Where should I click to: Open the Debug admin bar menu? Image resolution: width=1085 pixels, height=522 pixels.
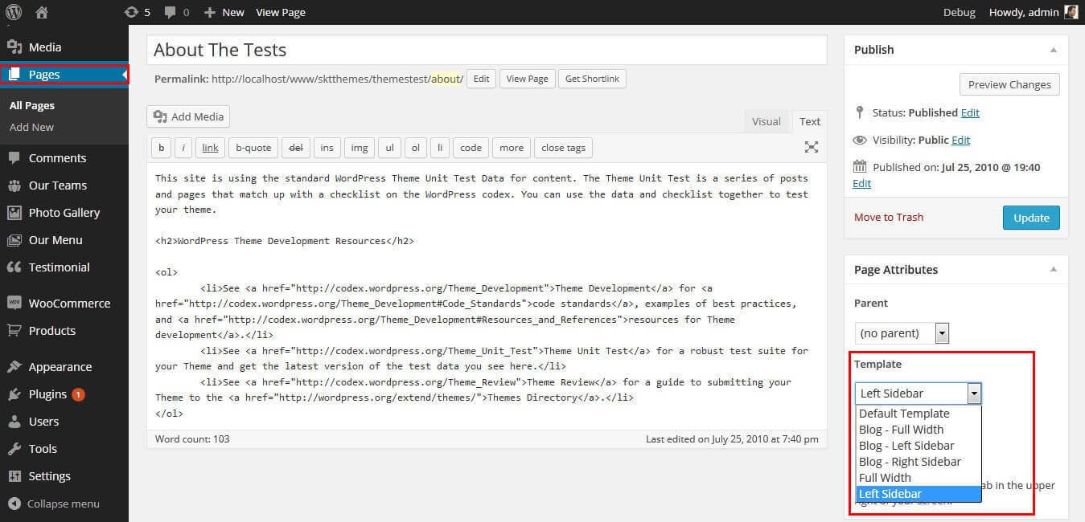coord(959,12)
